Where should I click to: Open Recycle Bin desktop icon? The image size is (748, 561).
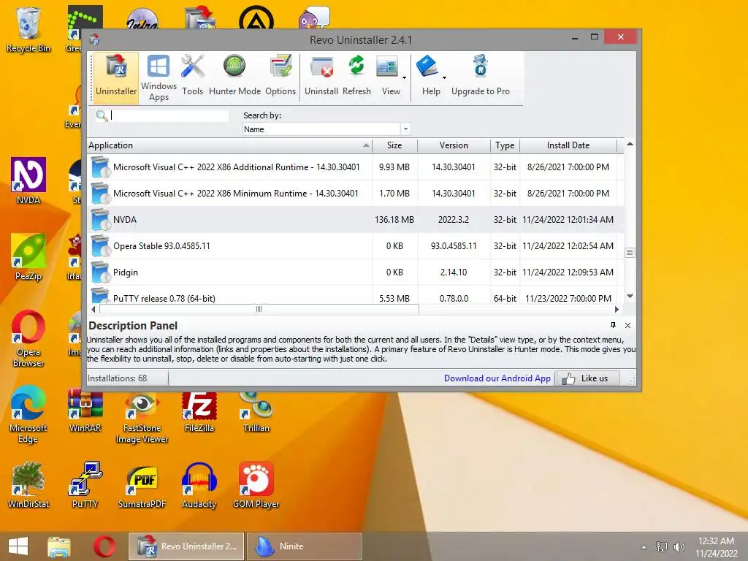(28, 29)
